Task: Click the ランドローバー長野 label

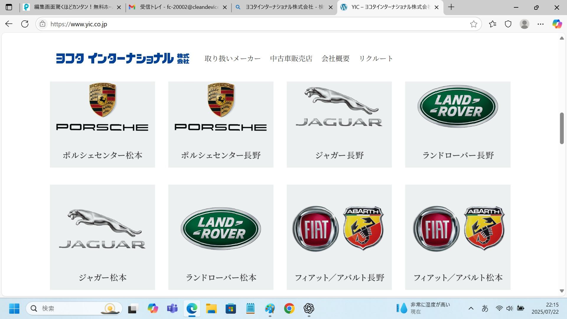Action: coord(458,155)
